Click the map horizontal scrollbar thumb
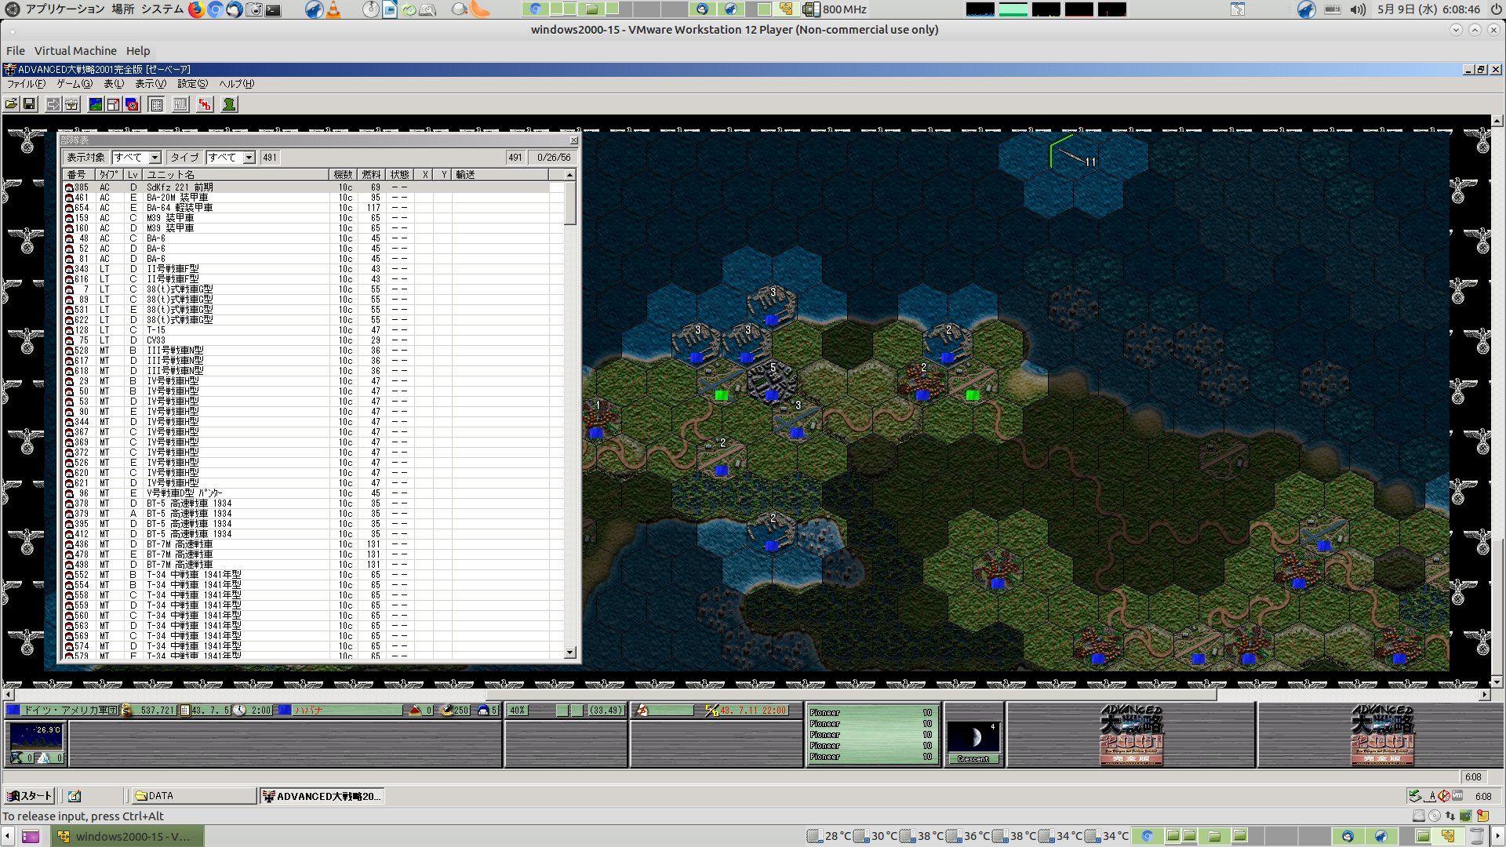The width and height of the screenshot is (1506, 847). 851,695
